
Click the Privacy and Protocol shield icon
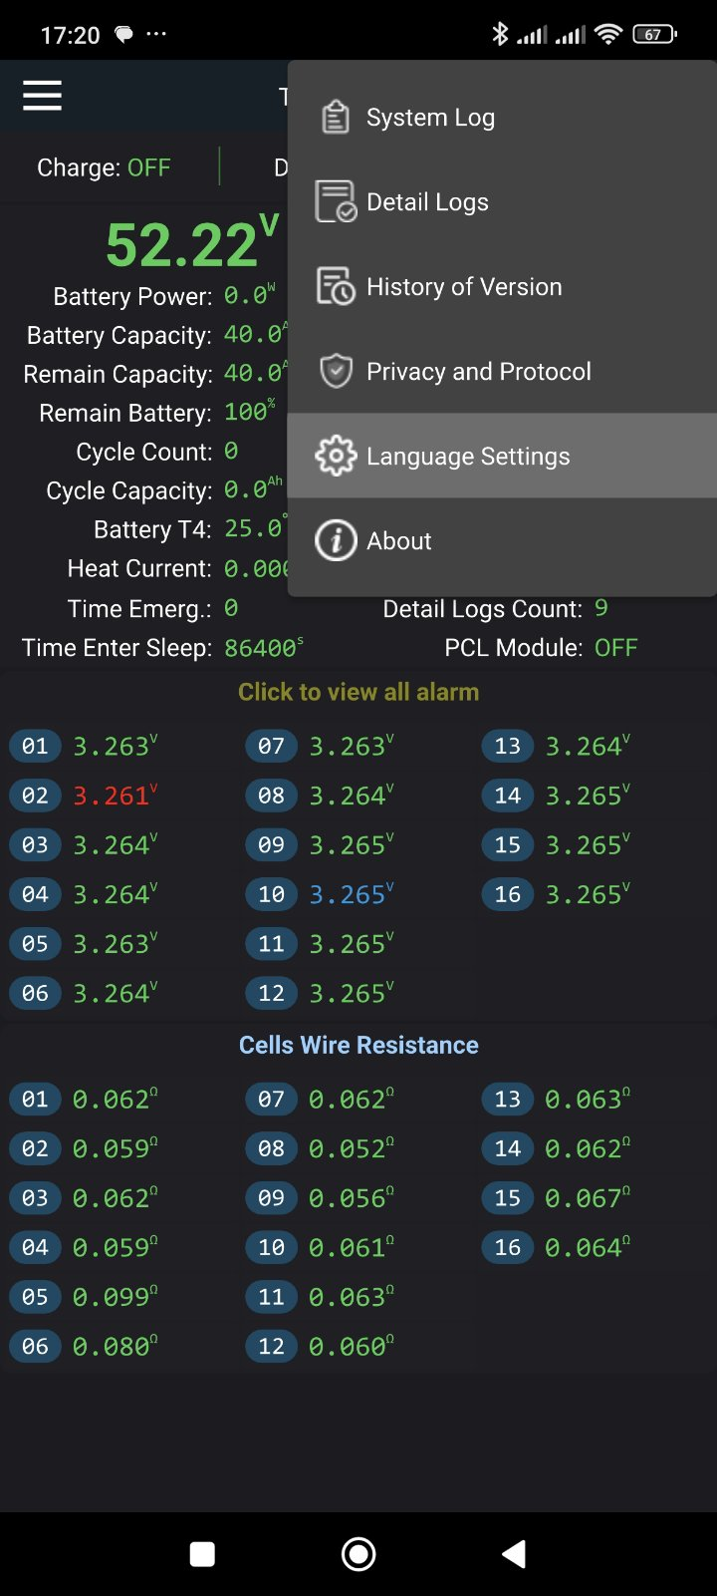click(x=336, y=371)
